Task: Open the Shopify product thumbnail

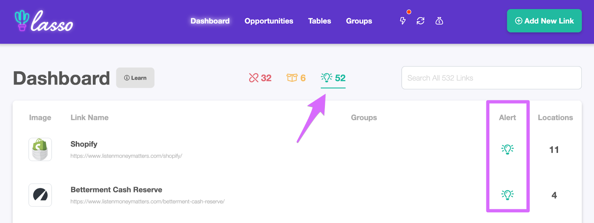Action: [40, 149]
